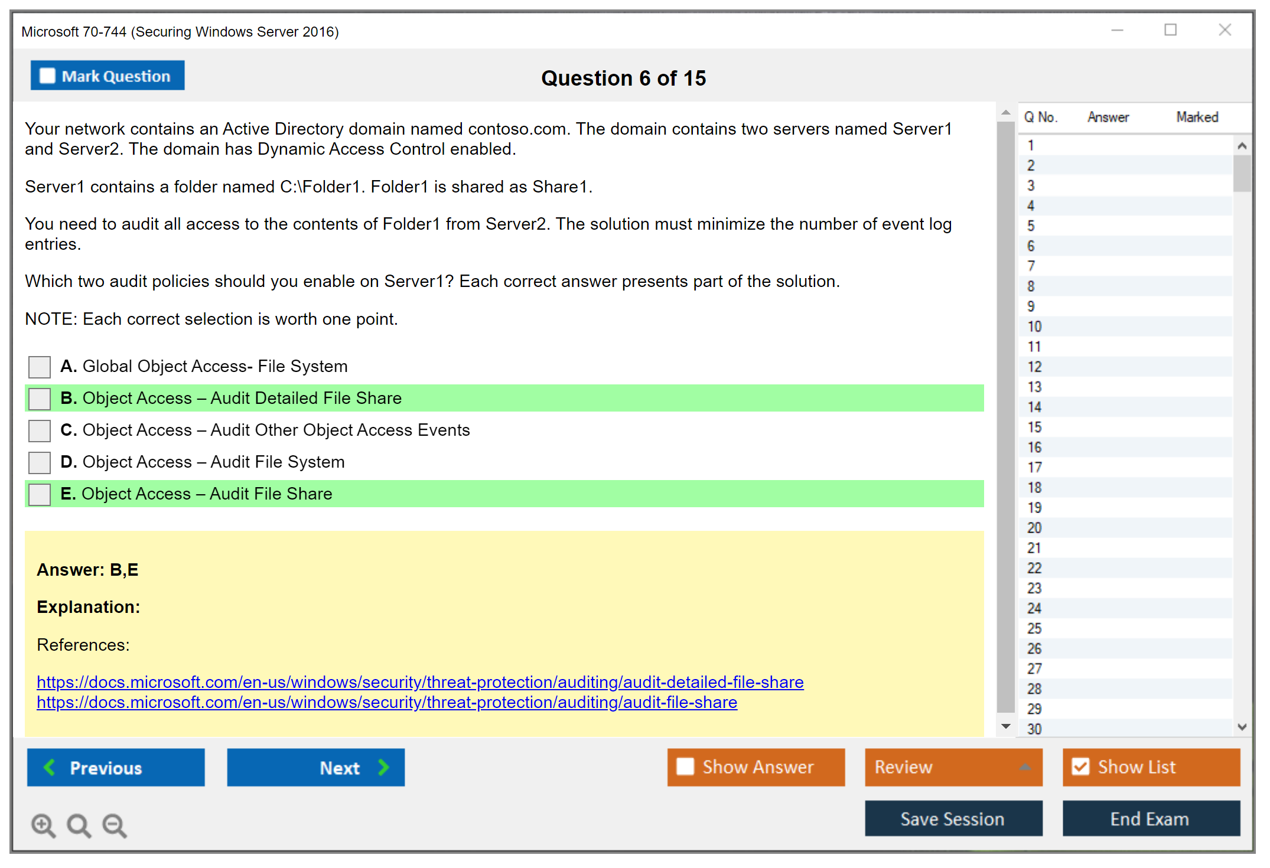Viewport: 1270px width, 868px height.
Task: Maximize the exam window
Action: [1170, 30]
